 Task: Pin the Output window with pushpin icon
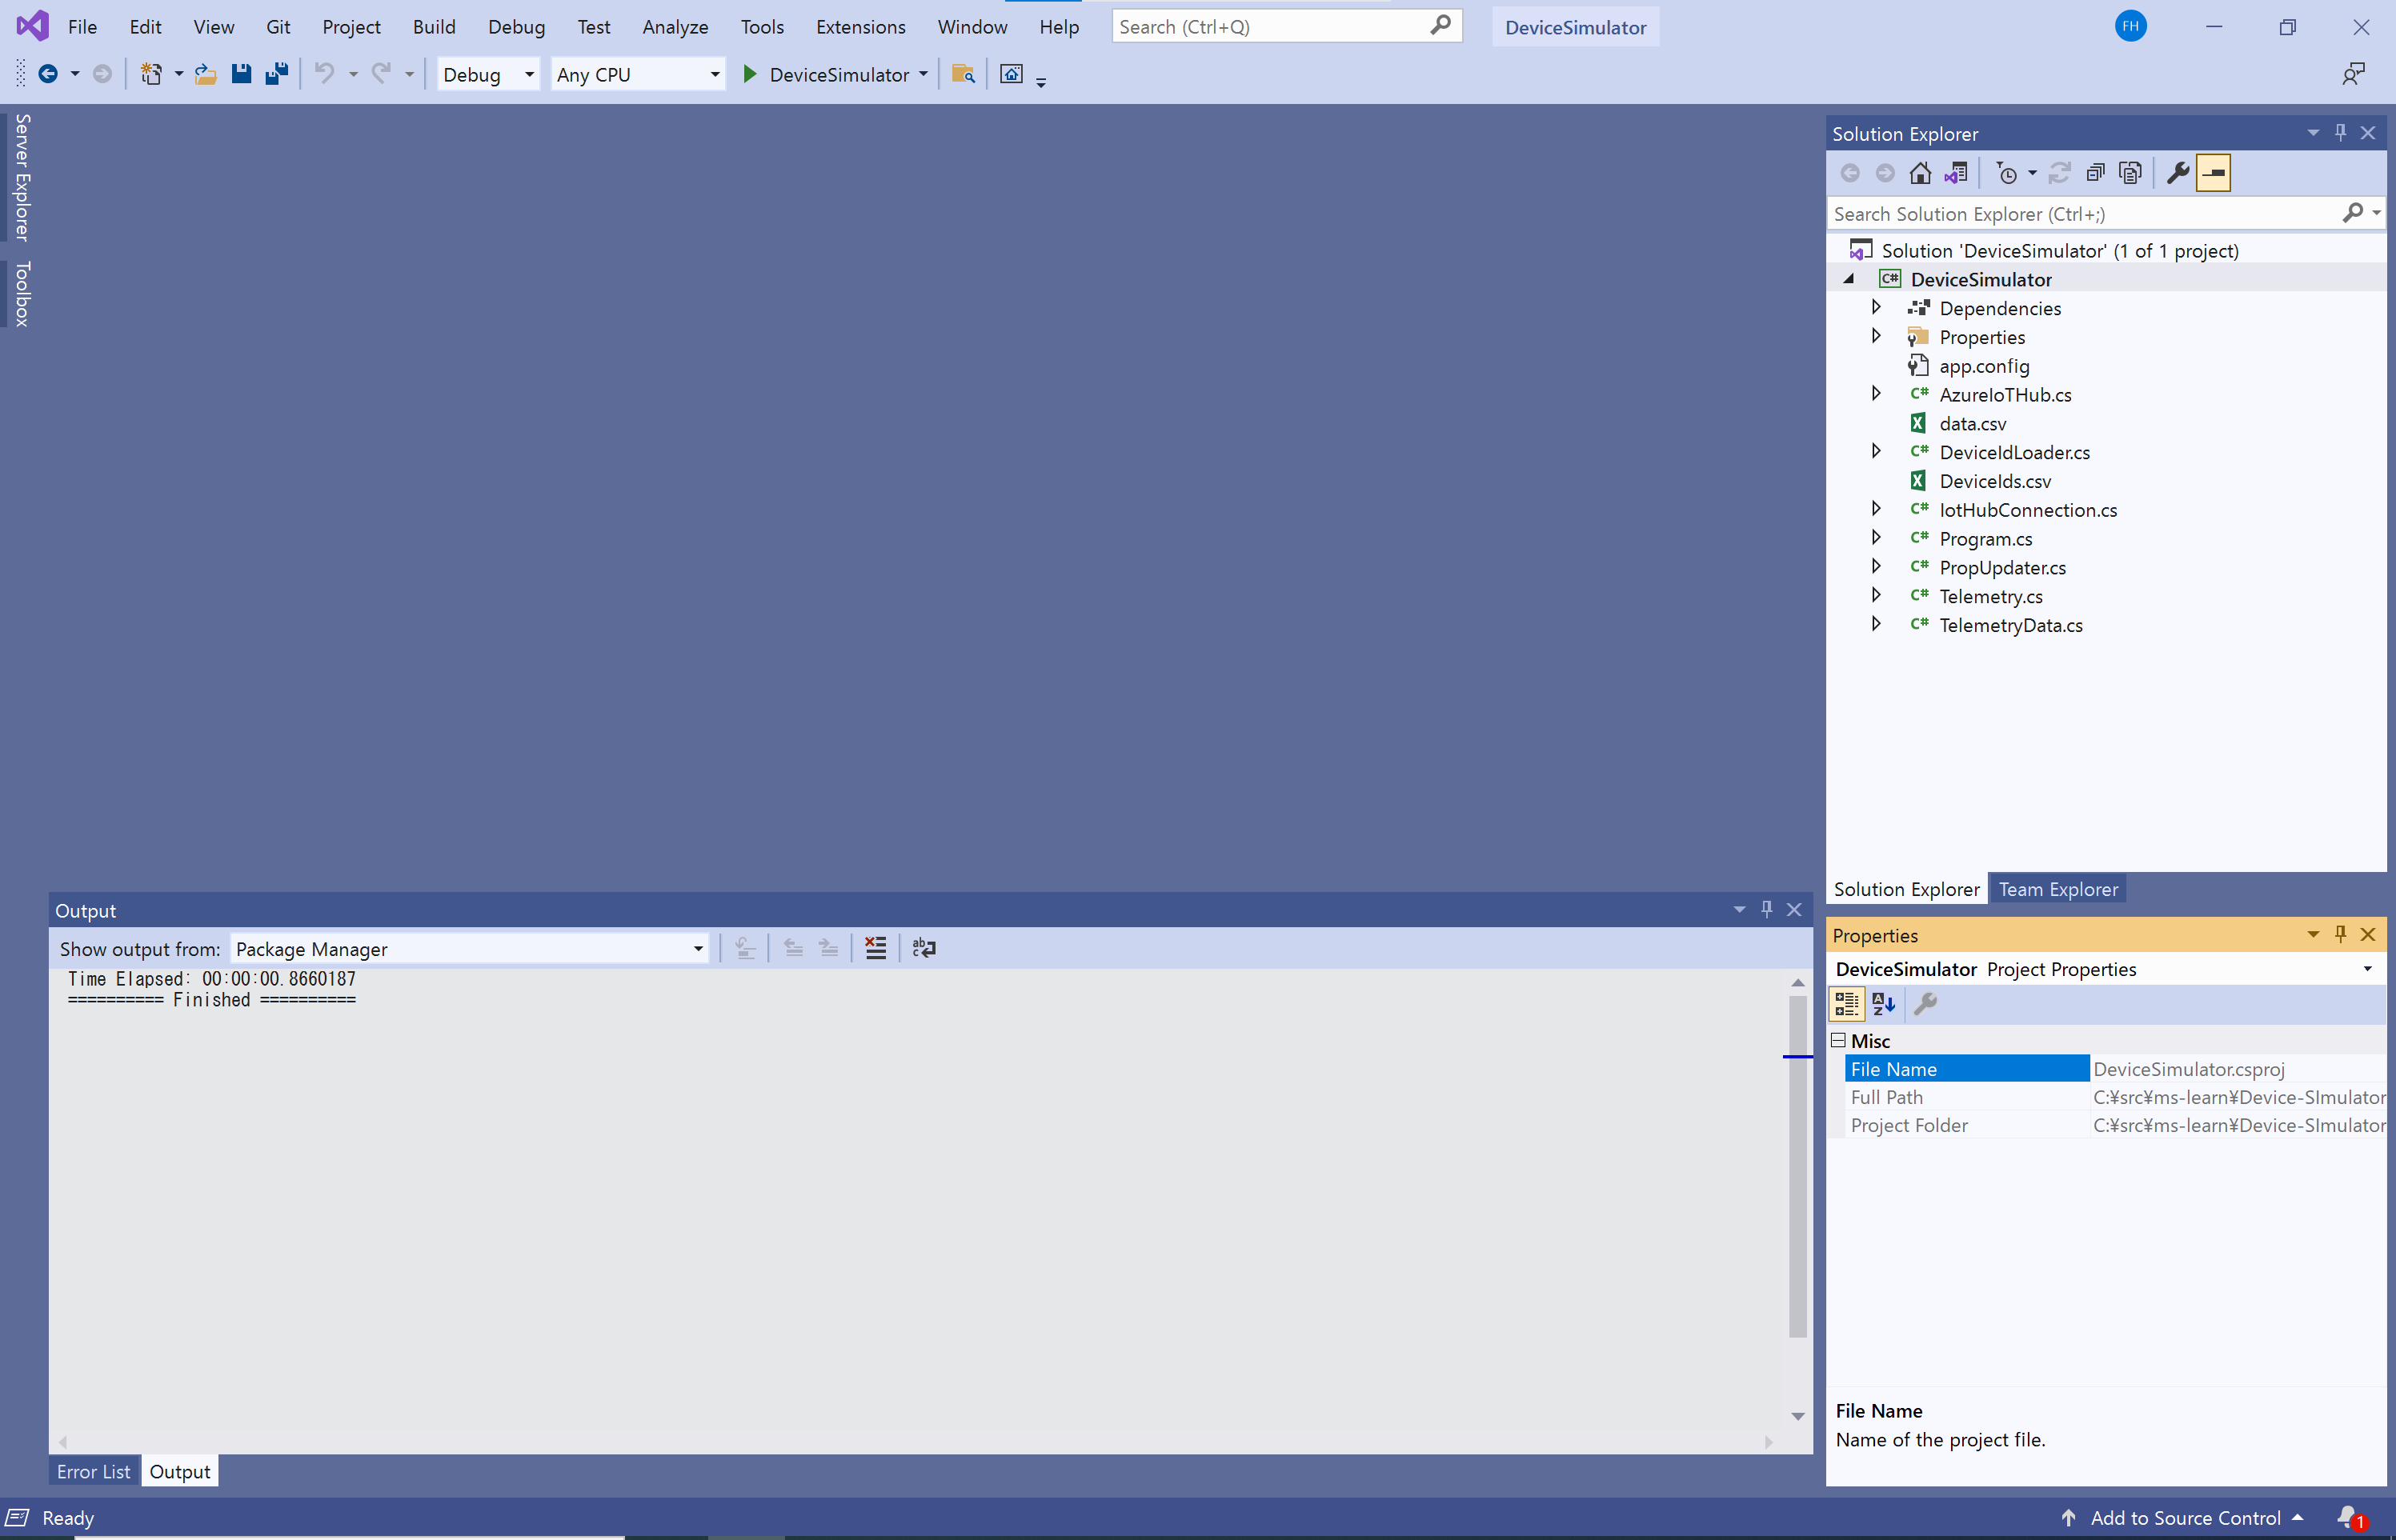1767,909
